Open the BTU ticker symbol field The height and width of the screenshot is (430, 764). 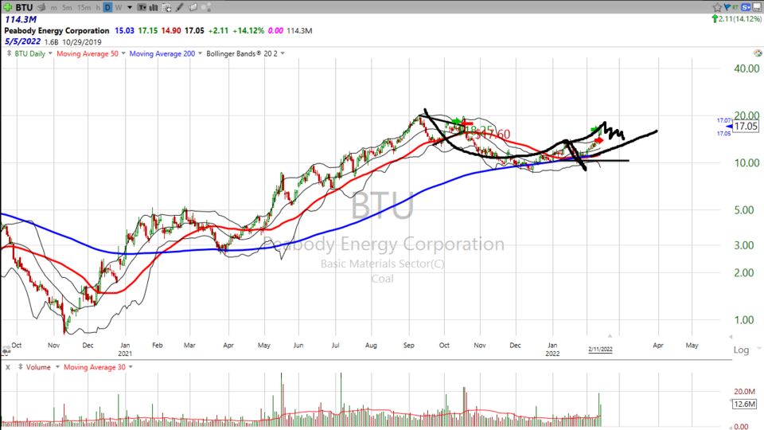[24, 7]
